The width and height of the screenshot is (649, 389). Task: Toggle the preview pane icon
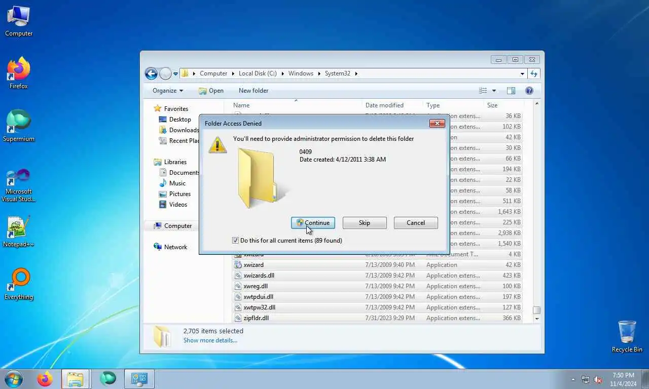click(511, 91)
